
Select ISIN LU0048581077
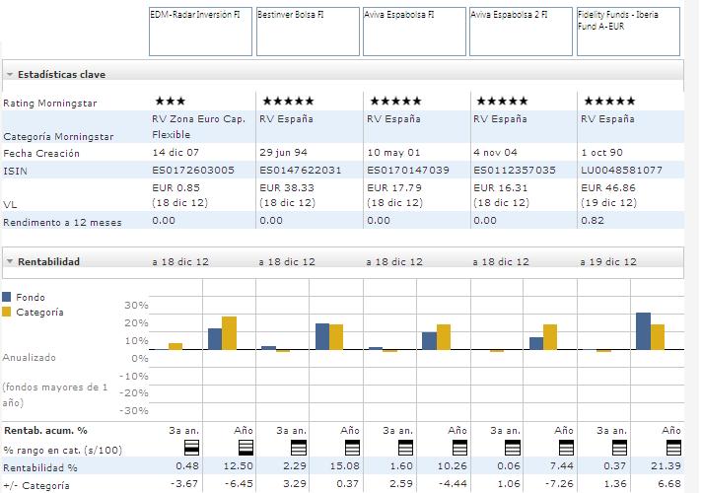click(621, 171)
